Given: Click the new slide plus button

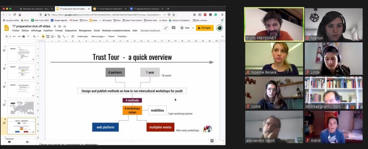Looking at the screenshot, I should [x=6, y=37].
